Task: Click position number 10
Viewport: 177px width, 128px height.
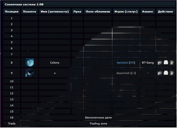Action: click(12, 81)
